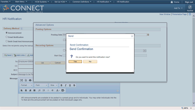Click the Start Day field

click(x=64, y=56)
